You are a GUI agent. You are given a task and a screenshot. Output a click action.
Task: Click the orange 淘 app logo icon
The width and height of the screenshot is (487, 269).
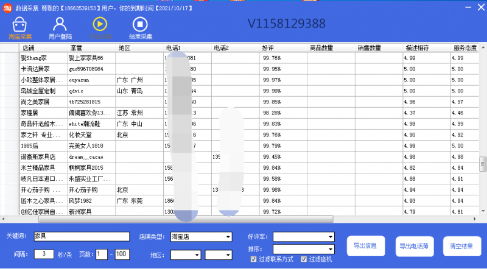(x=8, y=6)
